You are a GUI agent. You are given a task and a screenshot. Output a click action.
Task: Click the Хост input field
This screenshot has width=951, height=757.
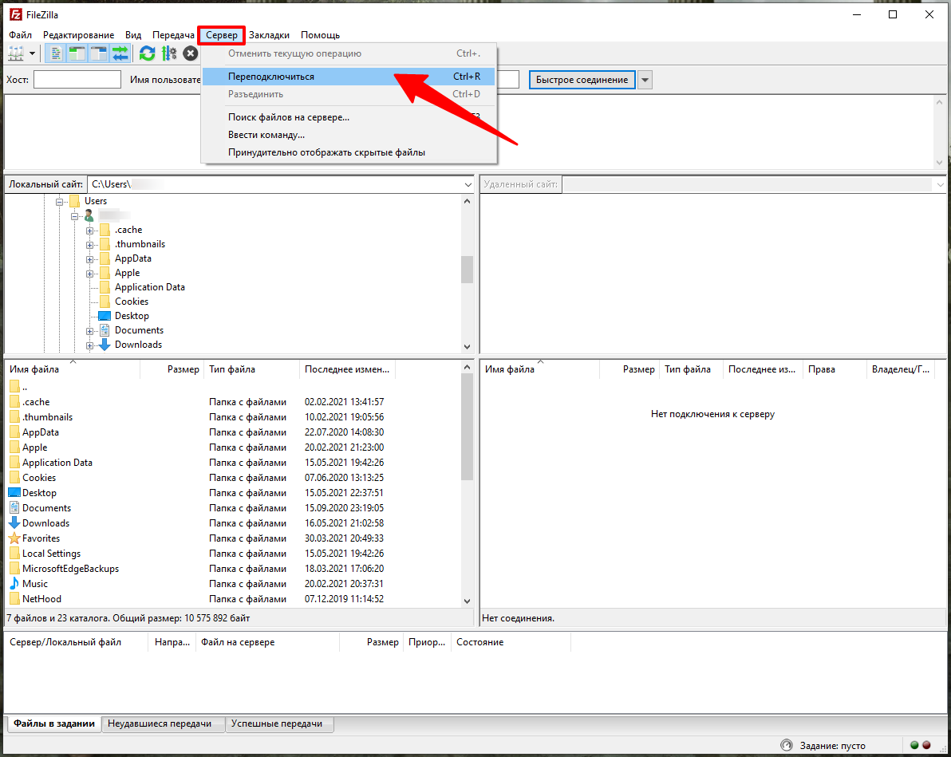click(x=77, y=80)
